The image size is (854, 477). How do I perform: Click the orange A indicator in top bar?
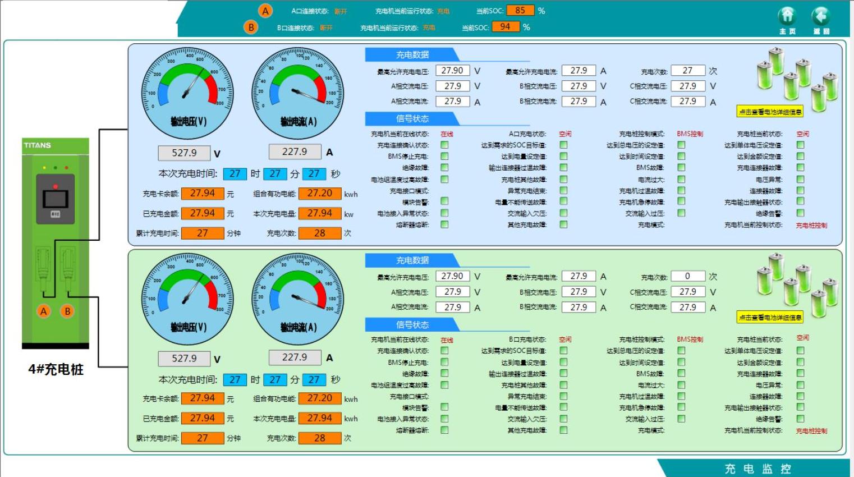coord(265,11)
